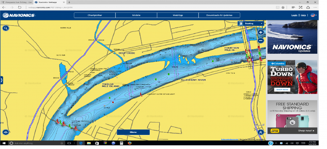Viewport: 327px width, 149px height.
Task: Expand the left side panel arrow
Action: [x=1, y=80]
